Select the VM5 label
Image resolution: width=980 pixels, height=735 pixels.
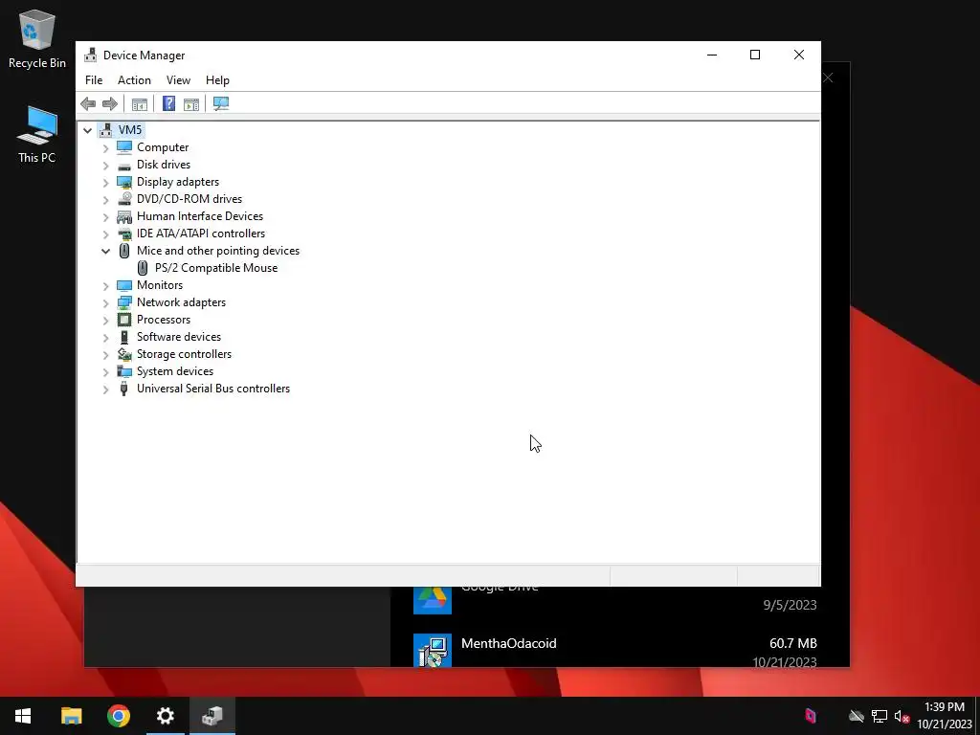coord(130,130)
